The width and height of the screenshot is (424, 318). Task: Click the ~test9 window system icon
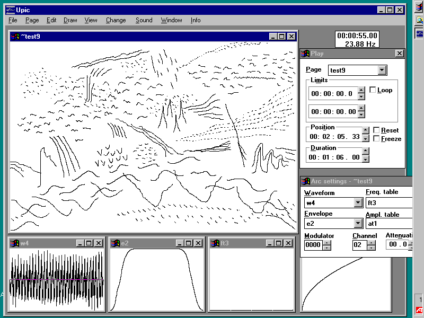point(15,37)
